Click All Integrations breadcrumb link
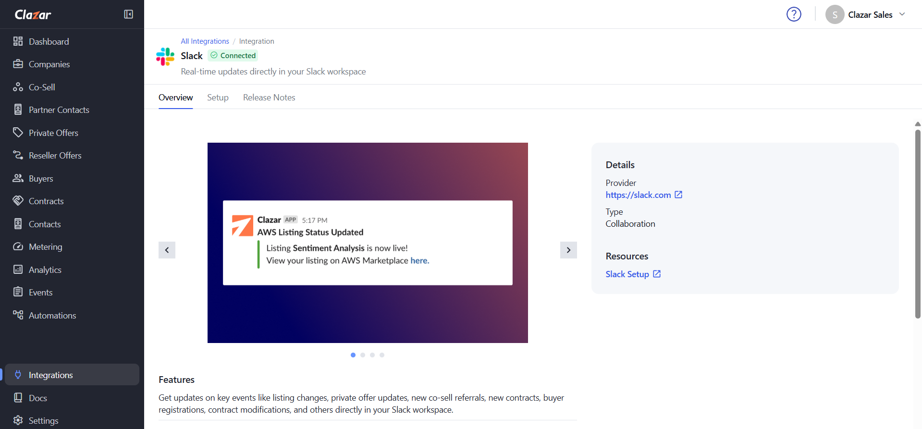Screen dimensions: 922x429 pyautogui.click(x=205, y=41)
